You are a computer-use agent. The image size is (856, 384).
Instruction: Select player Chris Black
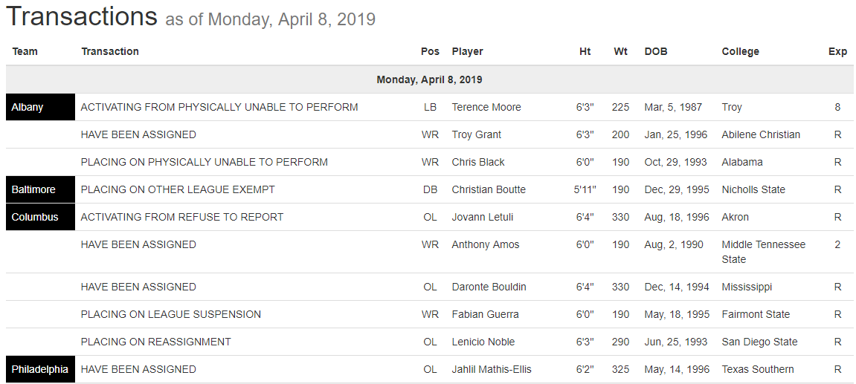478,162
